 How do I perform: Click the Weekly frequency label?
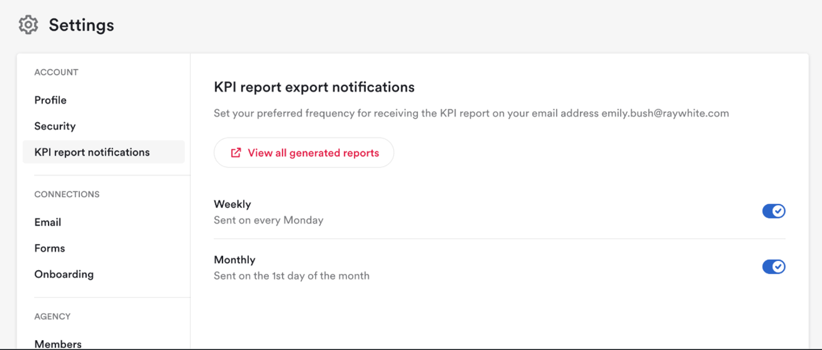pyautogui.click(x=232, y=204)
